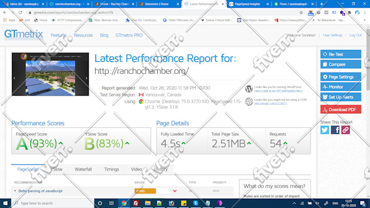
Task: Select the PageSpeed tab
Action: 28,169
